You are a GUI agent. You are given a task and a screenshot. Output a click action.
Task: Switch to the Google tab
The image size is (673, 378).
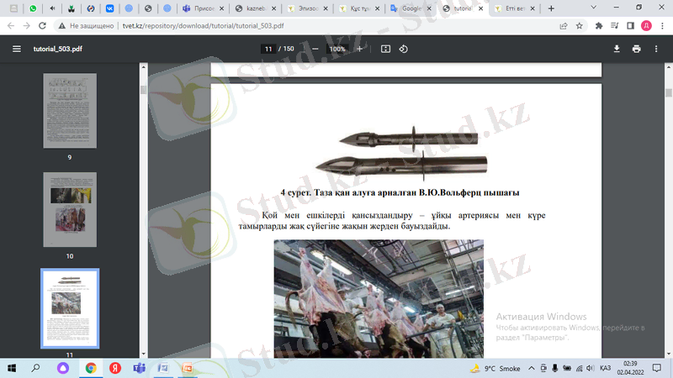pyautogui.click(x=409, y=8)
